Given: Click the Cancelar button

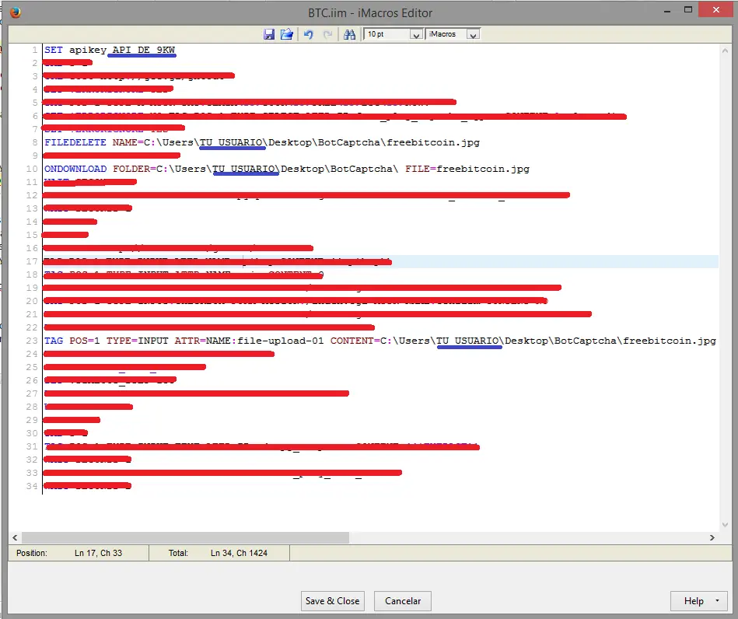Looking at the screenshot, I should 403,601.
